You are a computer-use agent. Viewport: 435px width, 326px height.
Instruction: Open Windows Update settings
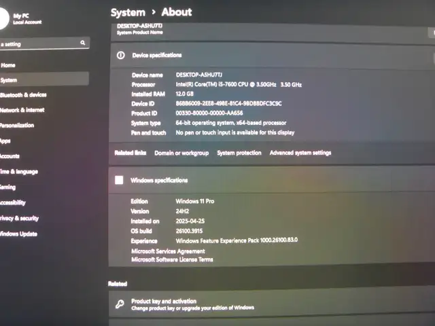(x=18, y=234)
